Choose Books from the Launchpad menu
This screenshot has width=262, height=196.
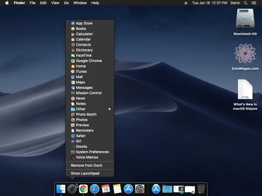click(90, 29)
